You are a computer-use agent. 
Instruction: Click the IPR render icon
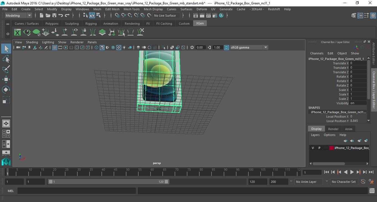coord(208,16)
